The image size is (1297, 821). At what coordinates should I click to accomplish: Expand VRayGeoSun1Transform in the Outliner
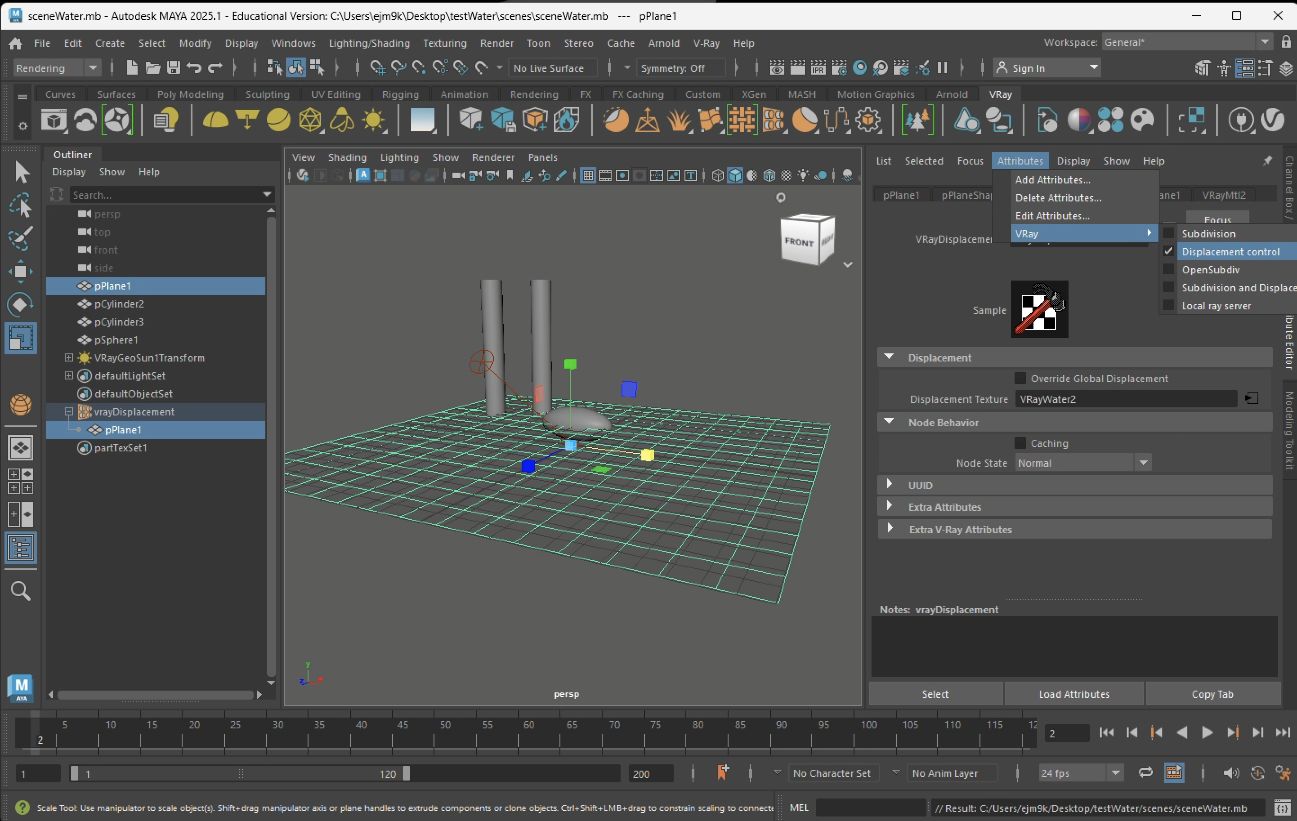pos(68,358)
